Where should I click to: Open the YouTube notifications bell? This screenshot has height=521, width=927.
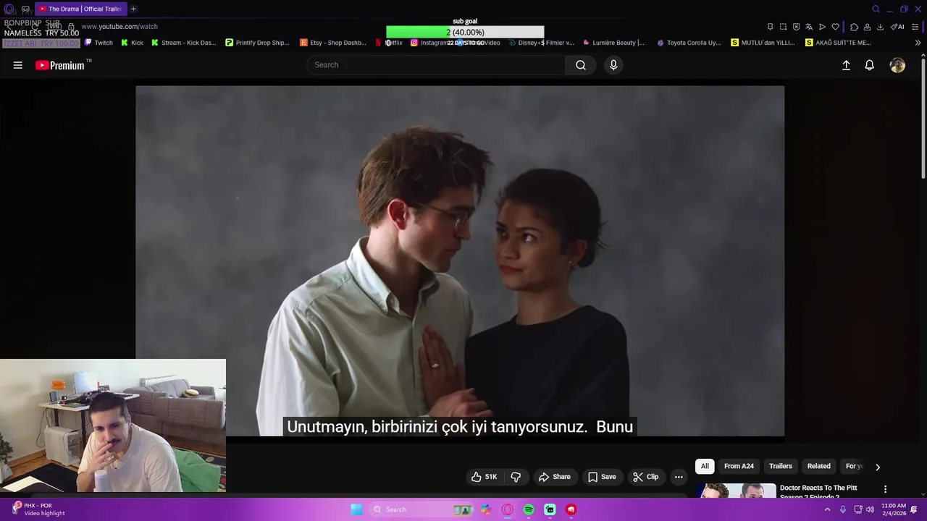click(x=870, y=65)
